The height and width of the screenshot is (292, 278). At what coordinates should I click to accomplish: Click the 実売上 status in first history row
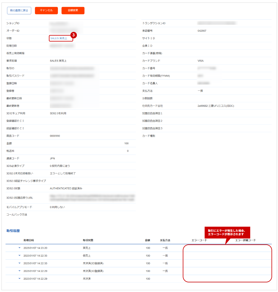coord(87,248)
